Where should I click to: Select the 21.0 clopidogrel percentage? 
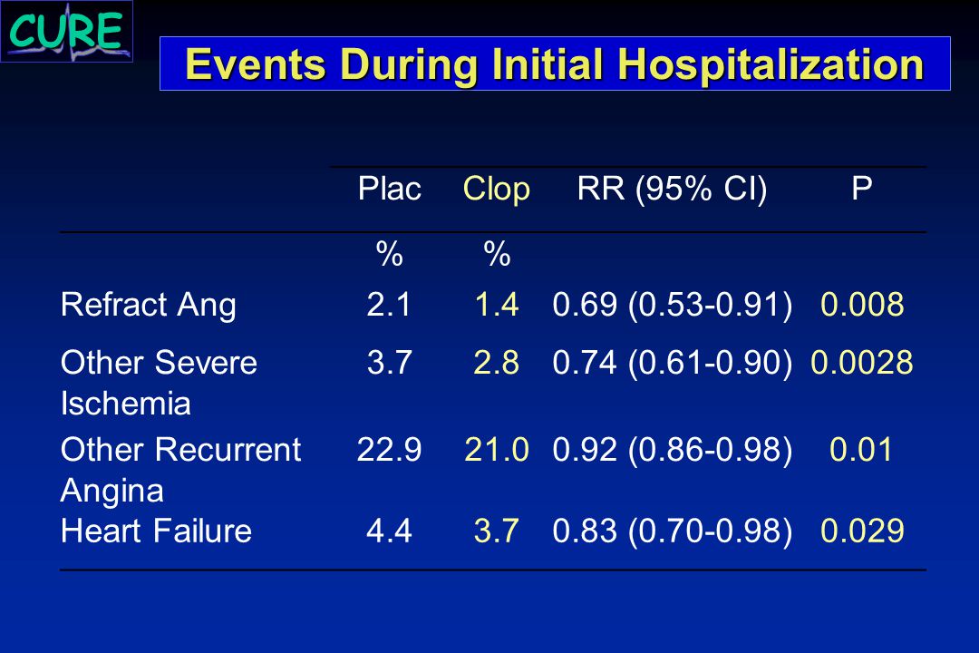coord(497,449)
